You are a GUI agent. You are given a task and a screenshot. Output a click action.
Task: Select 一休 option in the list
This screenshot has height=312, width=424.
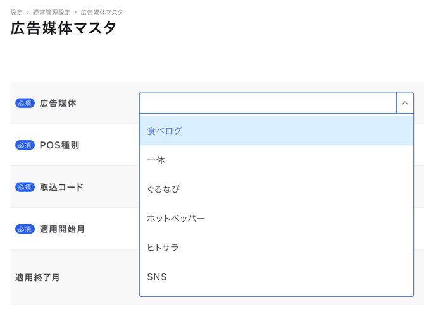pos(156,160)
